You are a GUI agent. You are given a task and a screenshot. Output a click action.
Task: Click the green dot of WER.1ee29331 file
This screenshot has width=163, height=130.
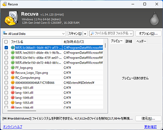tap(13, 53)
